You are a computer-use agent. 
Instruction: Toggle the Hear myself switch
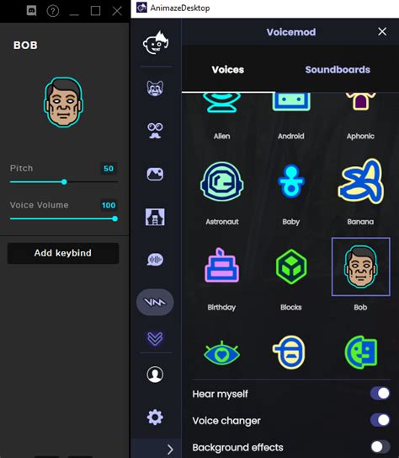pyautogui.click(x=380, y=393)
